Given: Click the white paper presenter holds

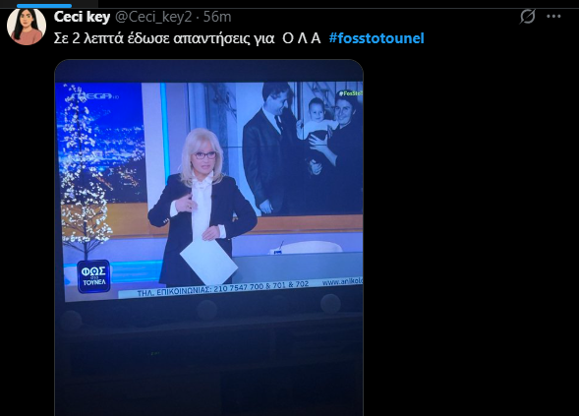Looking at the screenshot, I should click(x=209, y=262).
